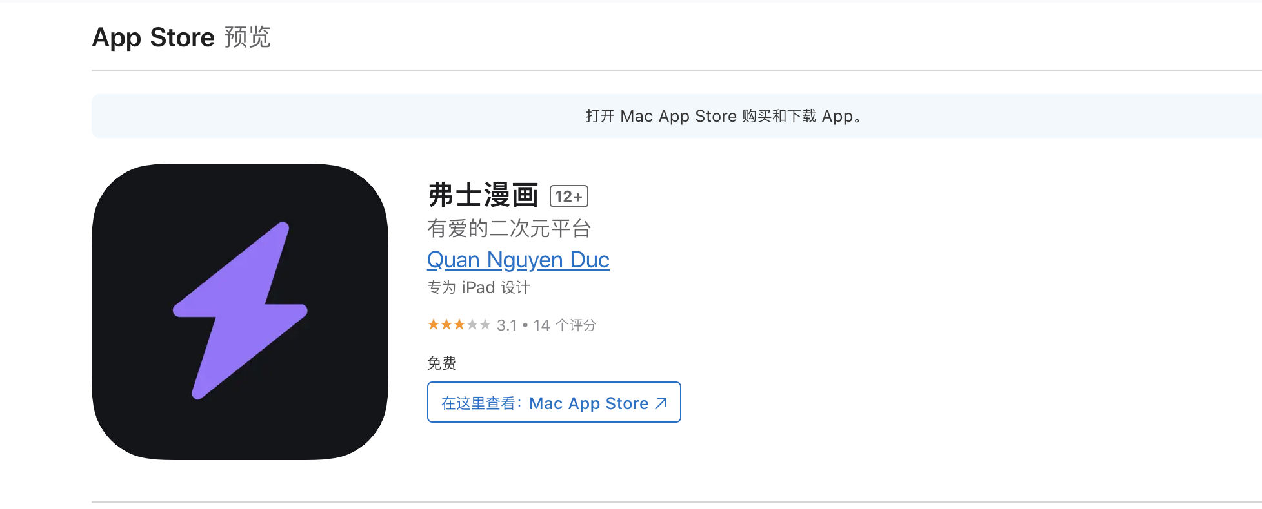
Task: Click the 预览 label beside App Store
Action: pyautogui.click(x=247, y=37)
